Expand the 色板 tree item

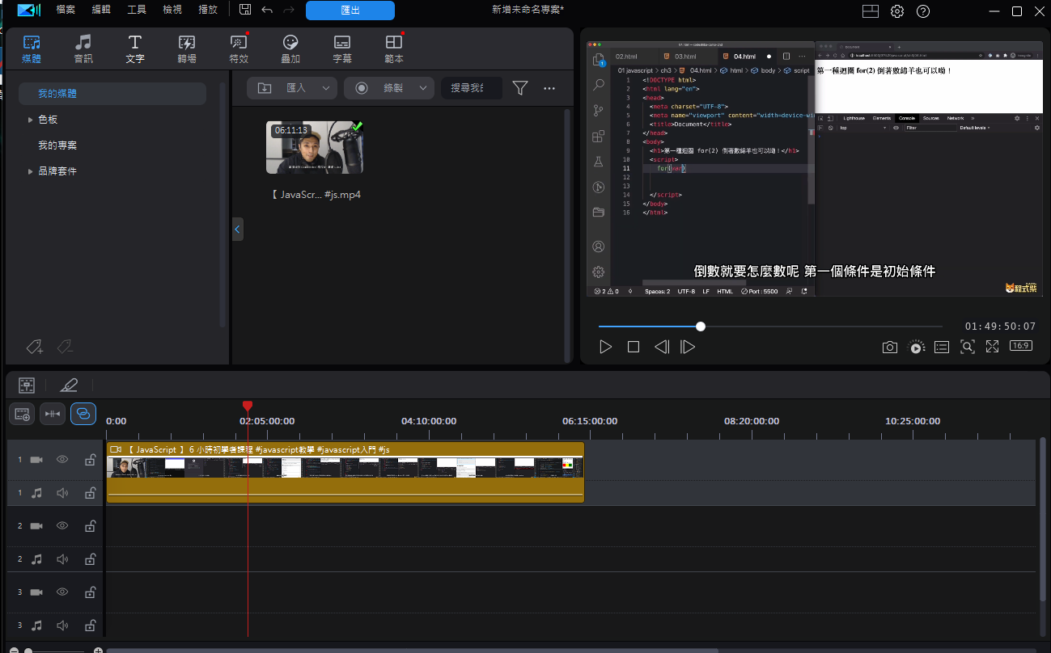(31, 120)
